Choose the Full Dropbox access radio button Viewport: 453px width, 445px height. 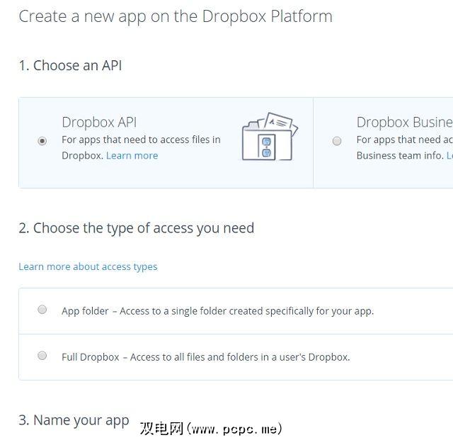pos(42,356)
